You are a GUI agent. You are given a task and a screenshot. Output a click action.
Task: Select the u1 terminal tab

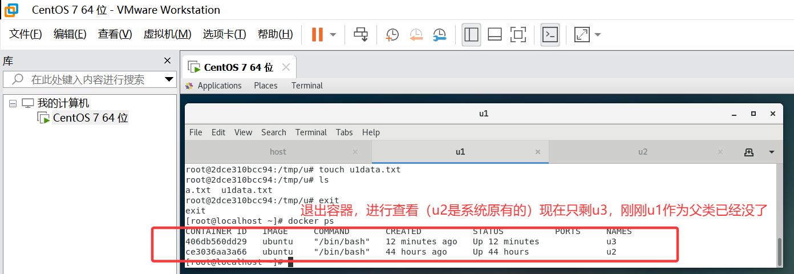pyautogui.click(x=460, y=152)
